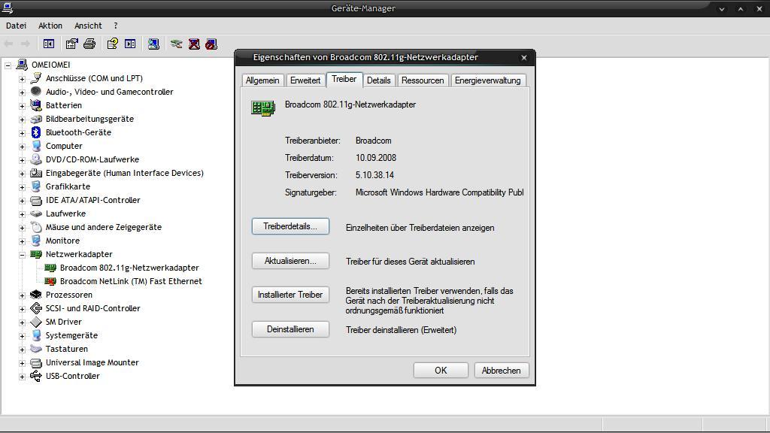Switch to the Ressourcen tab
Screen dimensions: 770x433
(x=423, y=80)
